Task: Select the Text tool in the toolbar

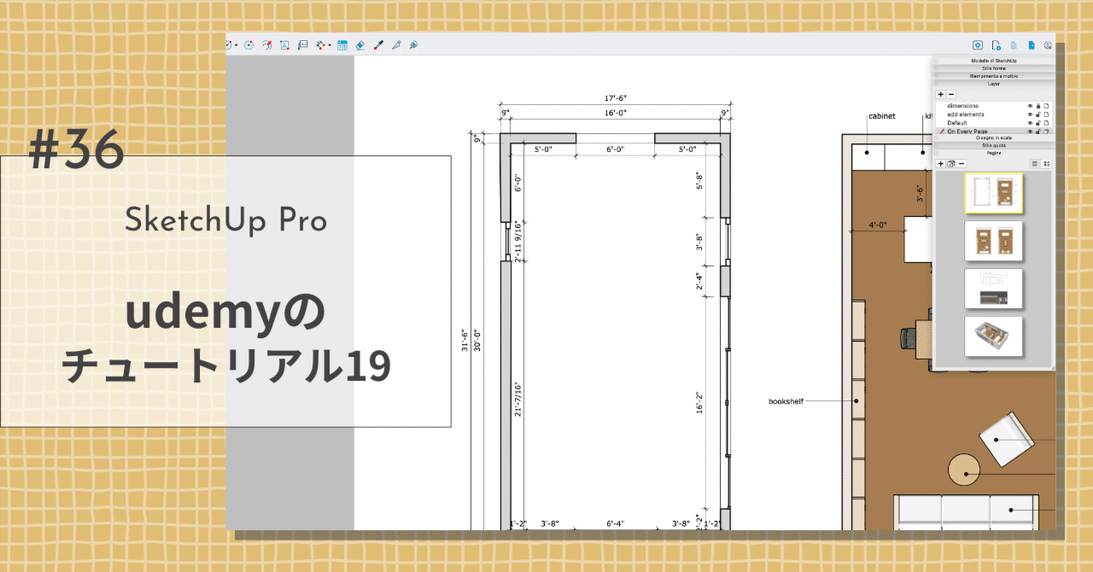Action: [284, 44]
